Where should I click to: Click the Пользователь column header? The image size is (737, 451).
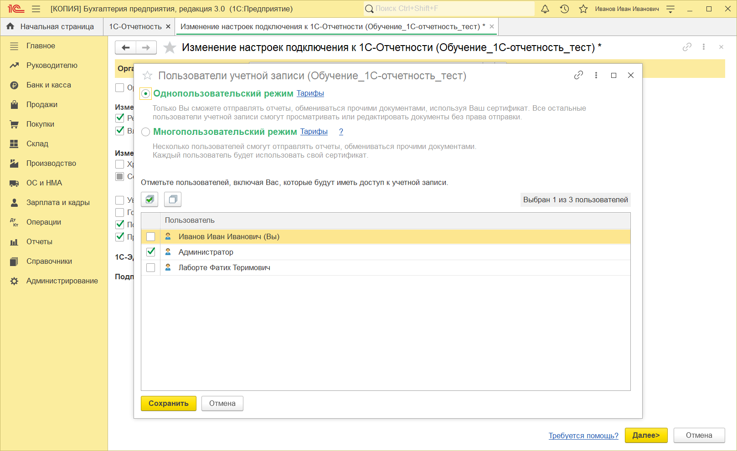[x=395, y=220]
